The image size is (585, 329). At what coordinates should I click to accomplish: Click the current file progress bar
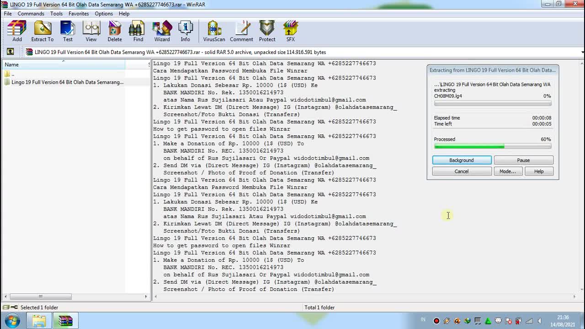click(x=493, y=103)
